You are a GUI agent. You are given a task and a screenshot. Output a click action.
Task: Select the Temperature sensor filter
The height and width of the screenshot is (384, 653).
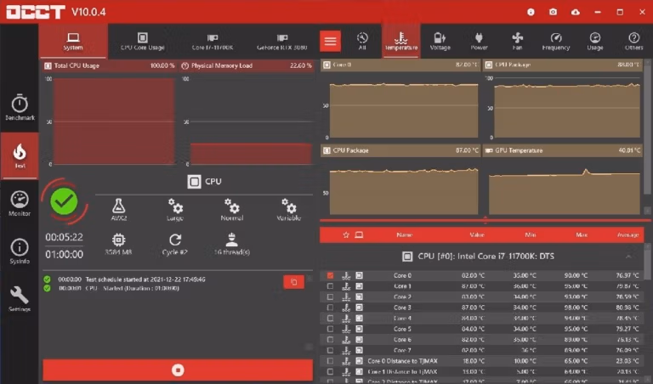[401, 41]
